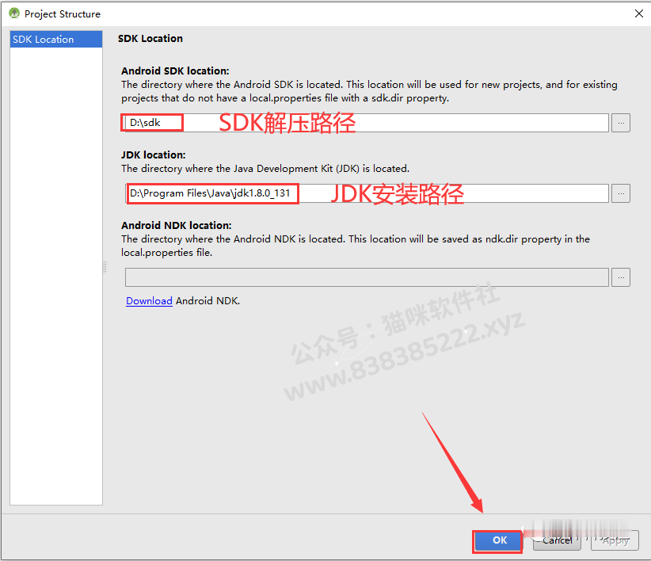The width and height of the screenshot is (651, 561).
Task: Cancel the Project Structure dialog
Action: [x=557, y=540]
